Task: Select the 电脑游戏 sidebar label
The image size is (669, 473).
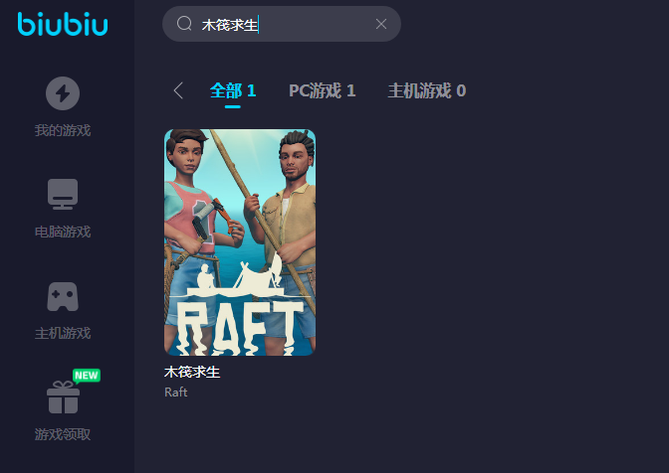Action: click(63, 232)
